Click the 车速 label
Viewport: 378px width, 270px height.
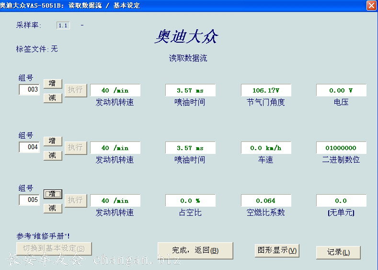(266, 160)
